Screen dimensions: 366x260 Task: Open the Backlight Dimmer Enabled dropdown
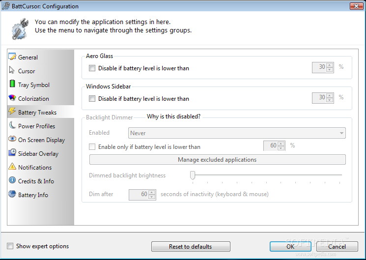point(237,133)
